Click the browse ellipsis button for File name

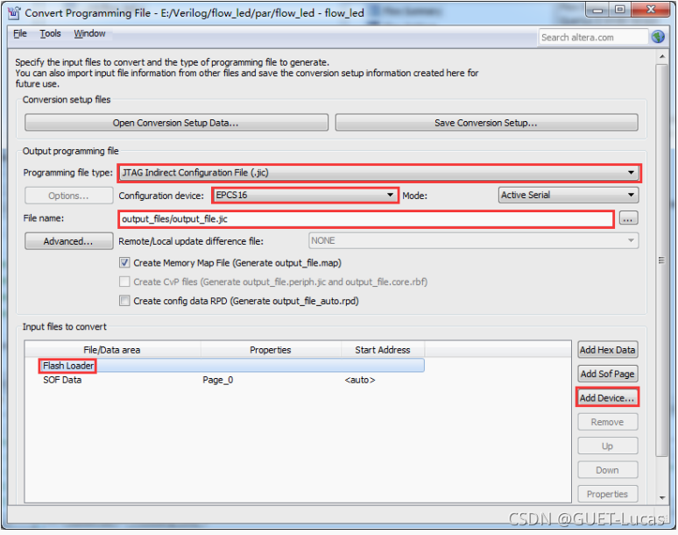coord(628,218)
